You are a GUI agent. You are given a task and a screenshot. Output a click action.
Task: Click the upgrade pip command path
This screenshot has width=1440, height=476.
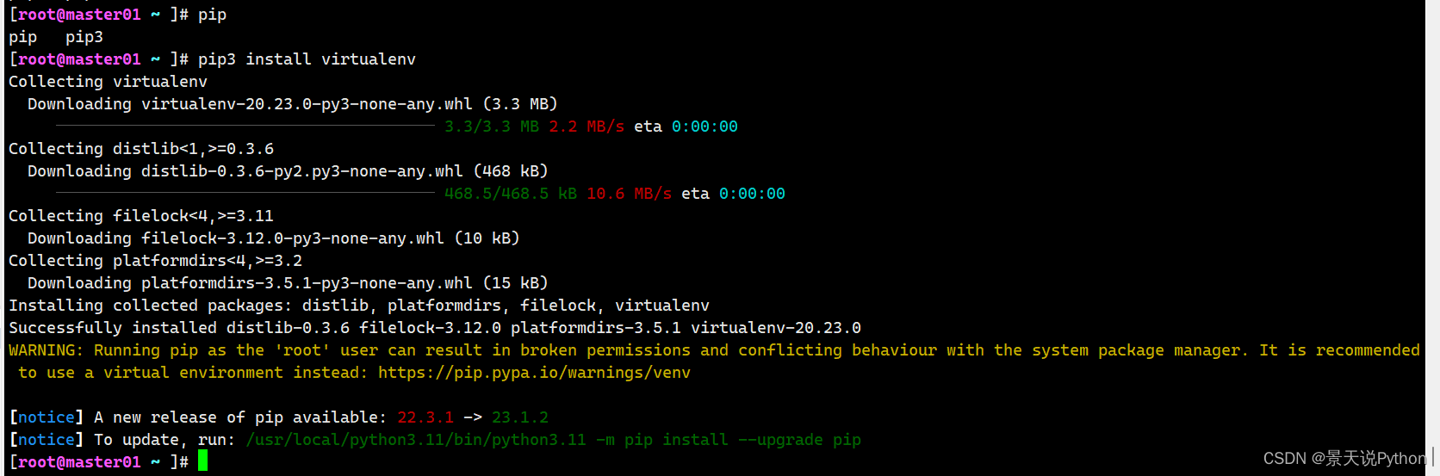416,440
